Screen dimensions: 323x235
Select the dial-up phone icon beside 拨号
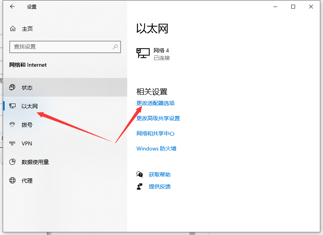[13, 125]
